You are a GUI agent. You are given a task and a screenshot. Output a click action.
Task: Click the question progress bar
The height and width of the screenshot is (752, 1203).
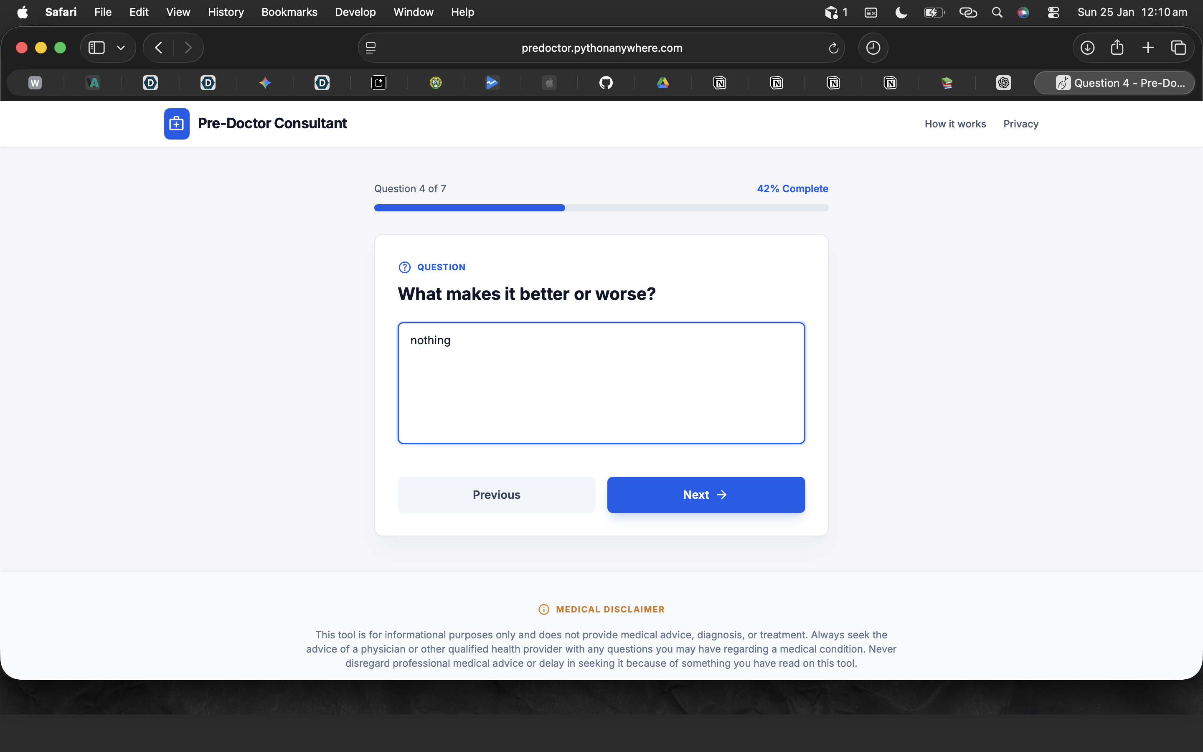[x=601, y=208]
